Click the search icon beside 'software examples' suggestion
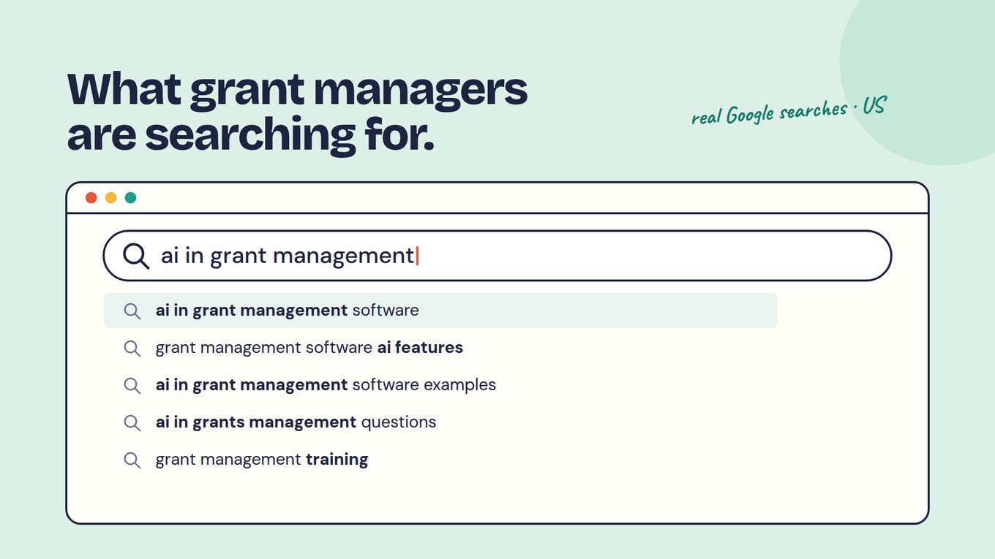Screen dimensions: 995x559 (132, 385)
